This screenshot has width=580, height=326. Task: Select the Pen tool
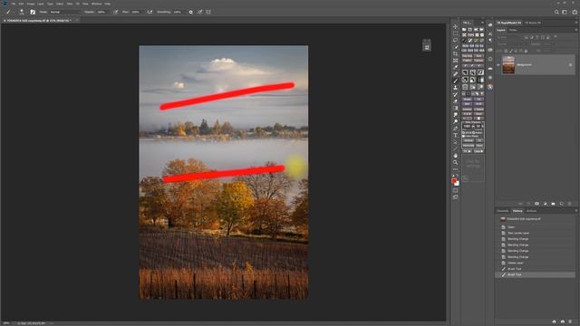tap(455, 129)
